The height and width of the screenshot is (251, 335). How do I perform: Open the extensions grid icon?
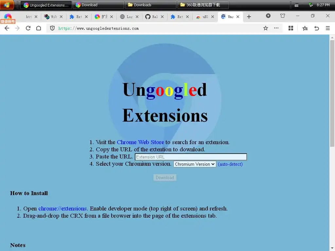(291, 28)
